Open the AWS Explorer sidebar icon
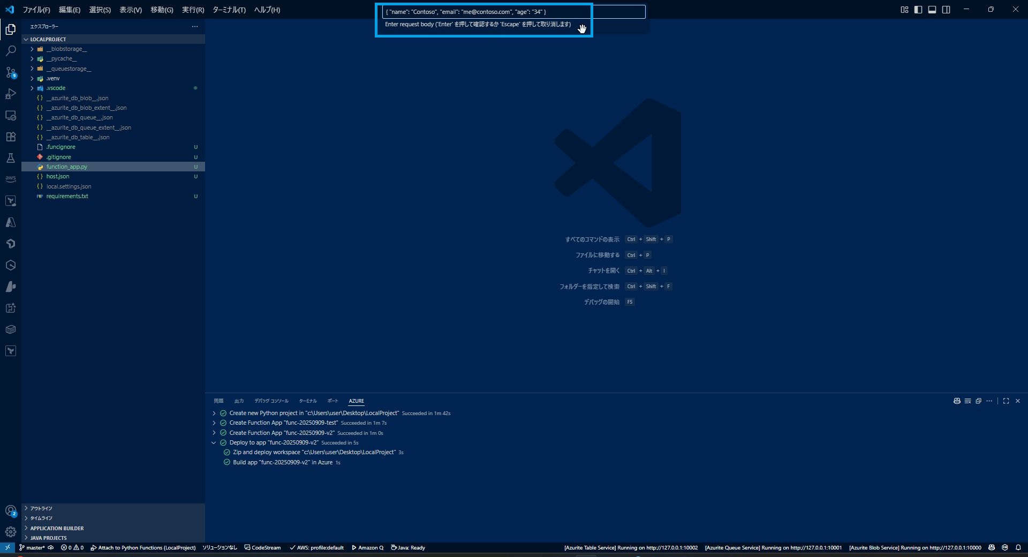This screenshot has width=1028, height=557. [x=11, y=179]
